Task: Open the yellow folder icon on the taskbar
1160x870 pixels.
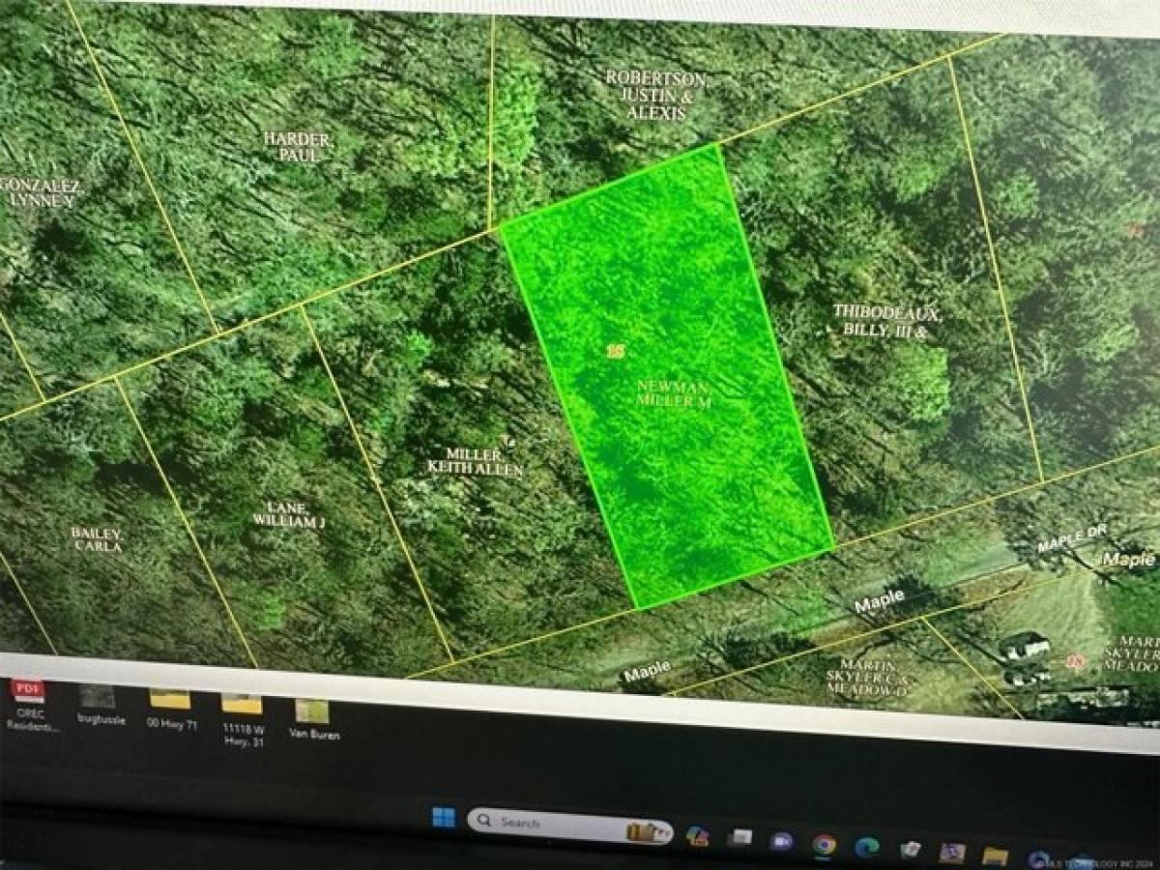Action: [x=994, y=853]
